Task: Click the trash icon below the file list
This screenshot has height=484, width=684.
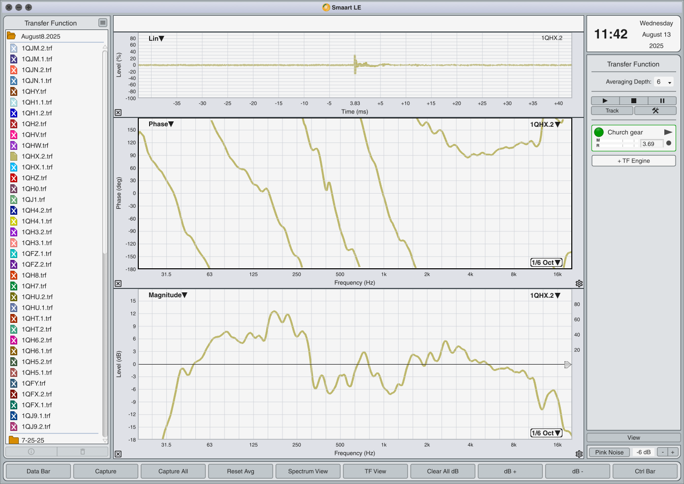Action: tap(83, 452)
